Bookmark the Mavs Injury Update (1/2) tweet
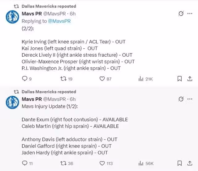Viewport: 198px width, 171px height. tap(179, 163)
